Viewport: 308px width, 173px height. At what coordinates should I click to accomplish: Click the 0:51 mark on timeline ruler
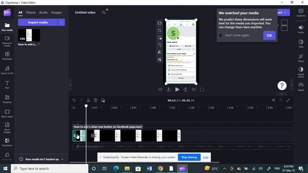134,108
